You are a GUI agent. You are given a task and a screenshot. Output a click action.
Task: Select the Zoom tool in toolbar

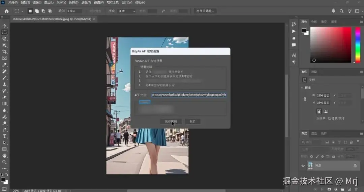[x=4, y=162]
